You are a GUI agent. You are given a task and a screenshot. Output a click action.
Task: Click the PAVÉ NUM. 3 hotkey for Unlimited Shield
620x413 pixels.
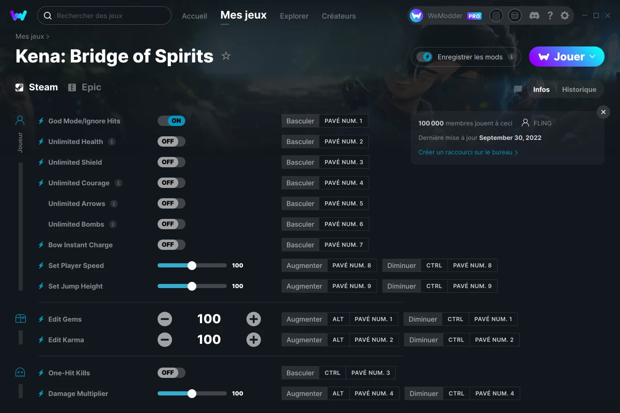[344, 162]
